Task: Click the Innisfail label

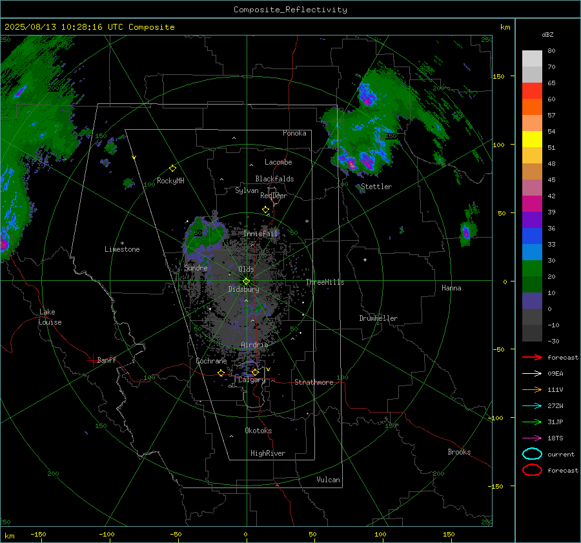Action: coord(260,234)
